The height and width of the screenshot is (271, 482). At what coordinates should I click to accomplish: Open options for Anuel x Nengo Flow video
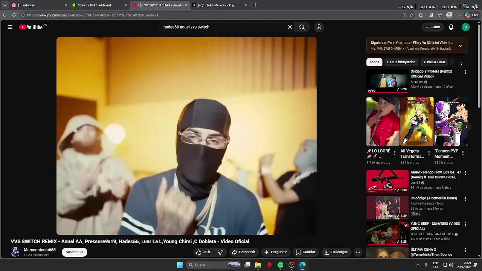(x=465, y=173)
